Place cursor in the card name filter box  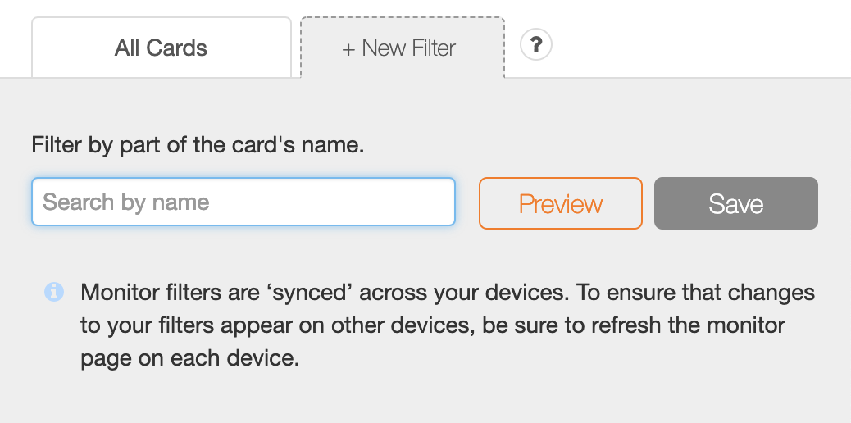tap(243, 202)
